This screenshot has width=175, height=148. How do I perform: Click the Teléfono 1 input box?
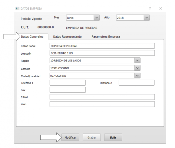(x=67, y=83)
